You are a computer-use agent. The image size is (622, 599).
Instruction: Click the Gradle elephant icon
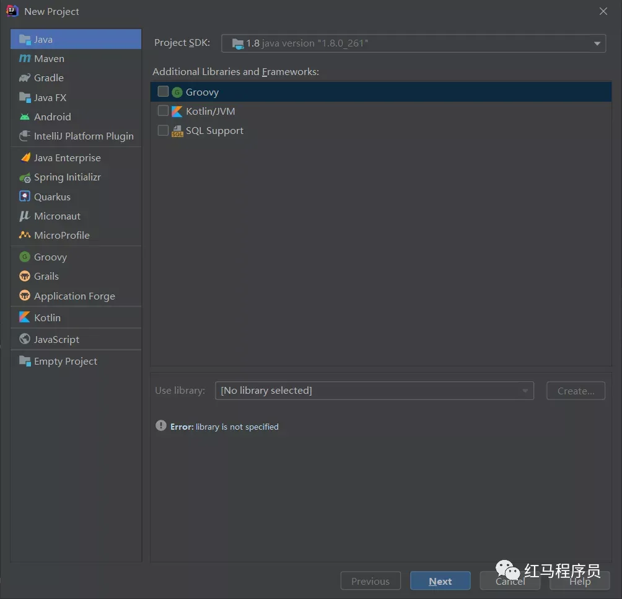click(x=25, y=78)
